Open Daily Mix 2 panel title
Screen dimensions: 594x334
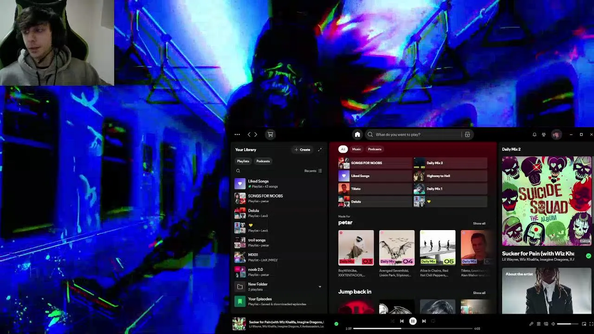tap(511, 149)
